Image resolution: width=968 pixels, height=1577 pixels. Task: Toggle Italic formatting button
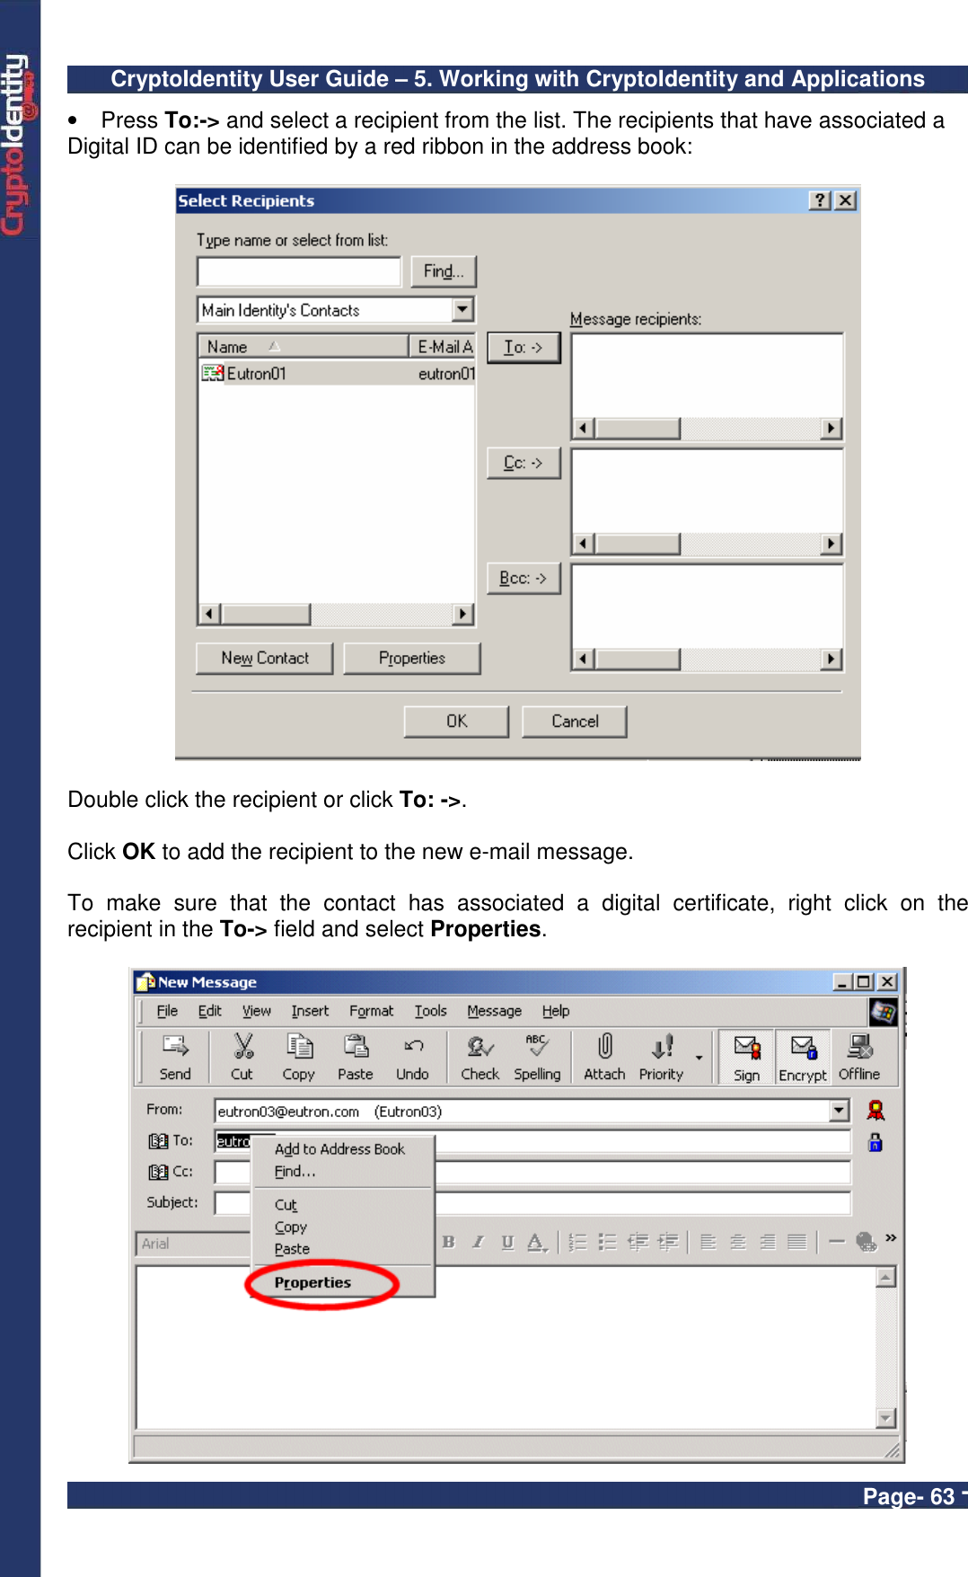point(479,1242)
